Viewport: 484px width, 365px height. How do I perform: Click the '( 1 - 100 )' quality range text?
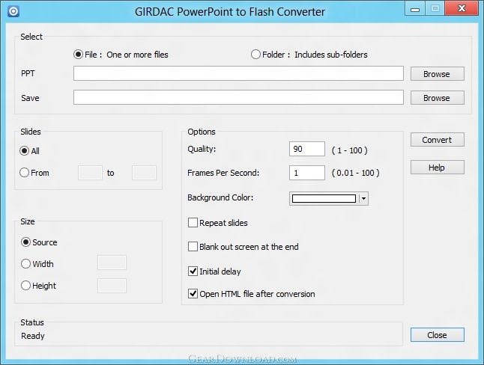(349, 150)
